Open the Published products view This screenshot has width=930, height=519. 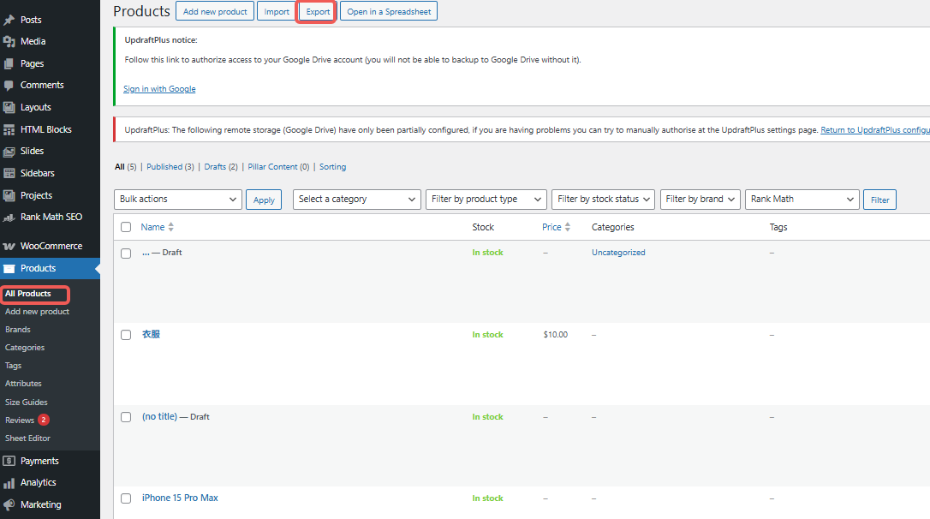170,166
